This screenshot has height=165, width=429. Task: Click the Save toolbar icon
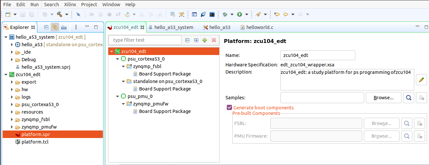pyautogui.click(x=23, y=14)
